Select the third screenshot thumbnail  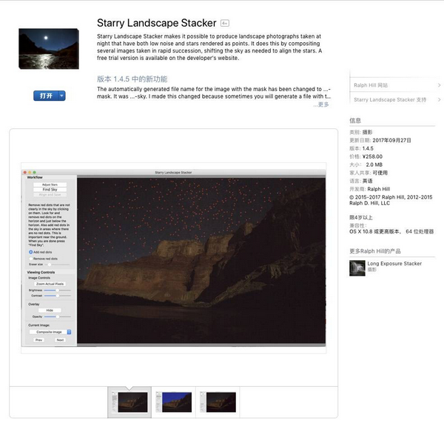tap(218, 402)
